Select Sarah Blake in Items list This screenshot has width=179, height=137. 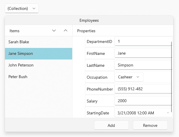[x=39, y=42]
